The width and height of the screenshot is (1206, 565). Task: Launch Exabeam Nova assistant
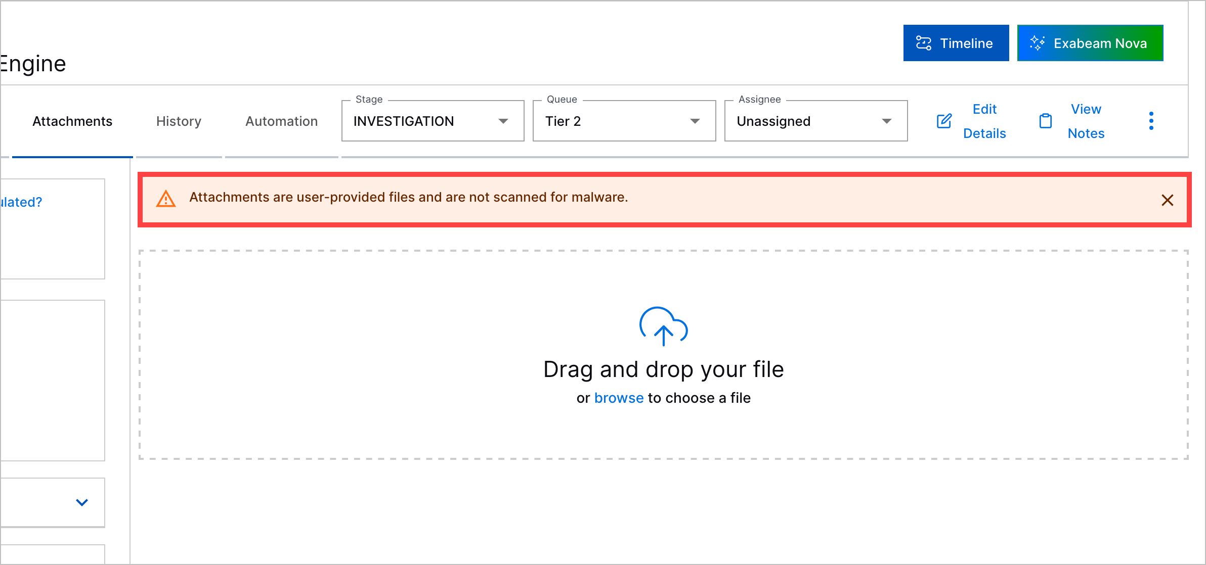(x=1090, y=43)
